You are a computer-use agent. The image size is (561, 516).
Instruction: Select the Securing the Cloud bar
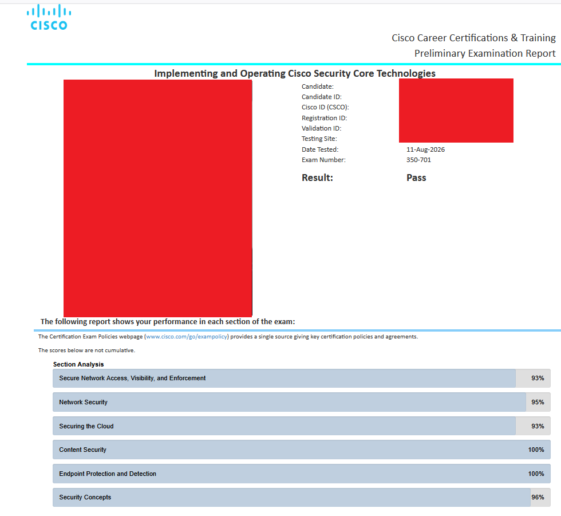point(302,426)
